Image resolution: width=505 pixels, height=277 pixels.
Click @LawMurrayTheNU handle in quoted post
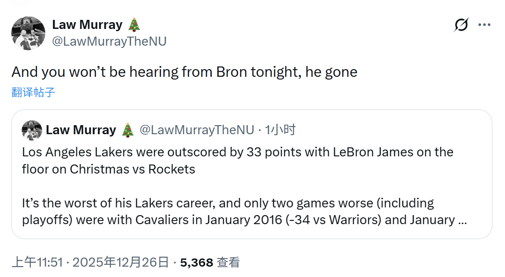(196, 130)
